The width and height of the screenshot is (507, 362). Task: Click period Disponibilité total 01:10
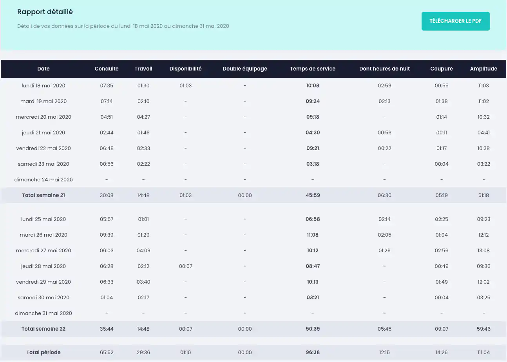[186, 352]
